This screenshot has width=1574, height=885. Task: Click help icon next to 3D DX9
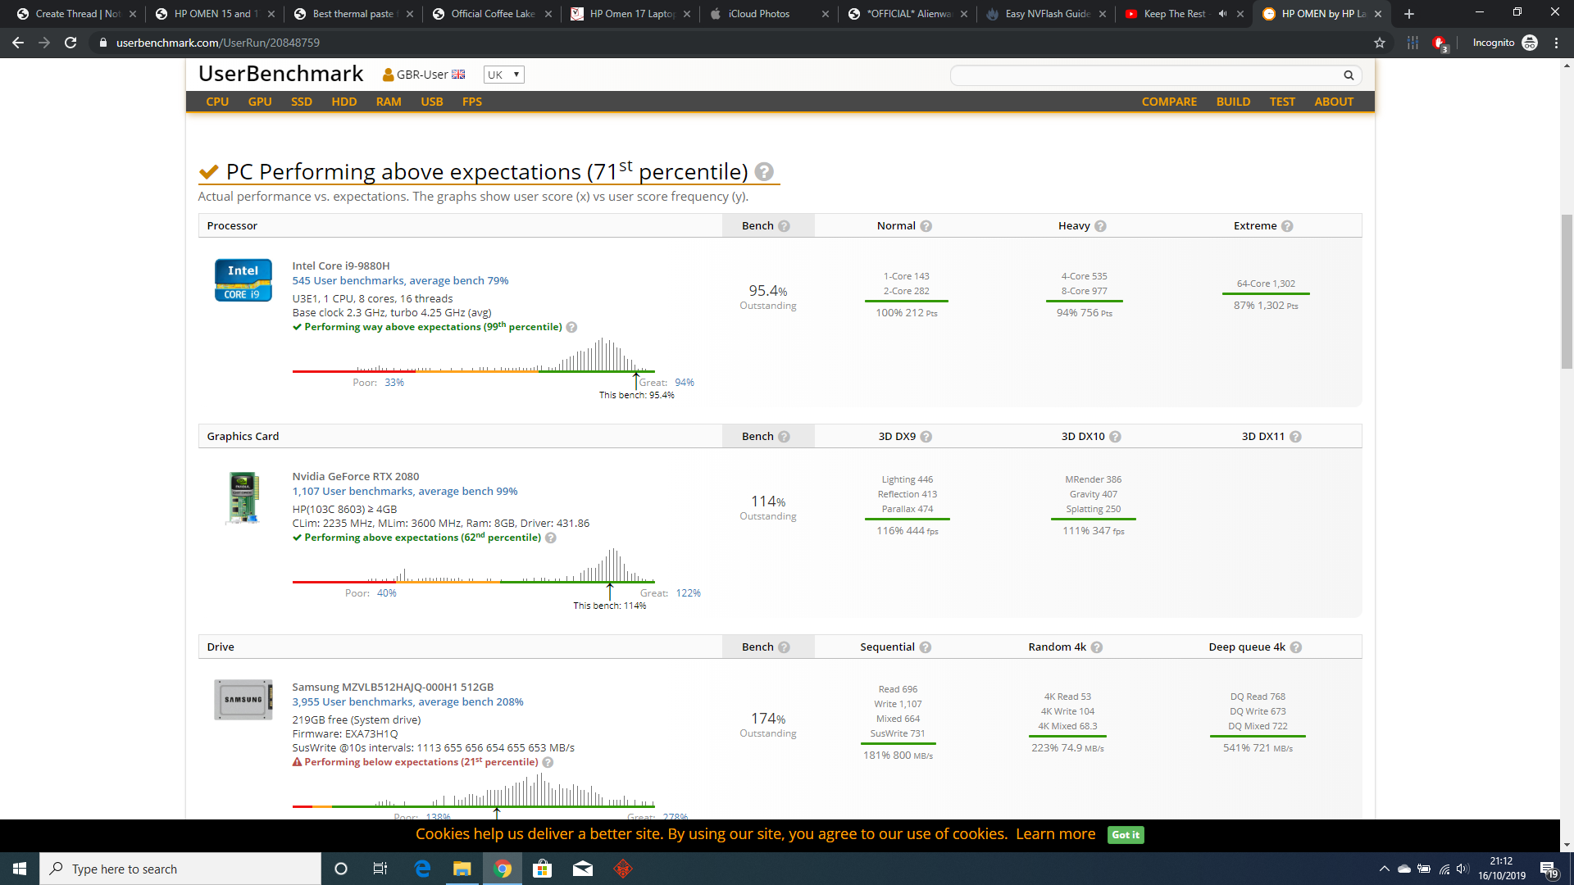click(926, 437)
